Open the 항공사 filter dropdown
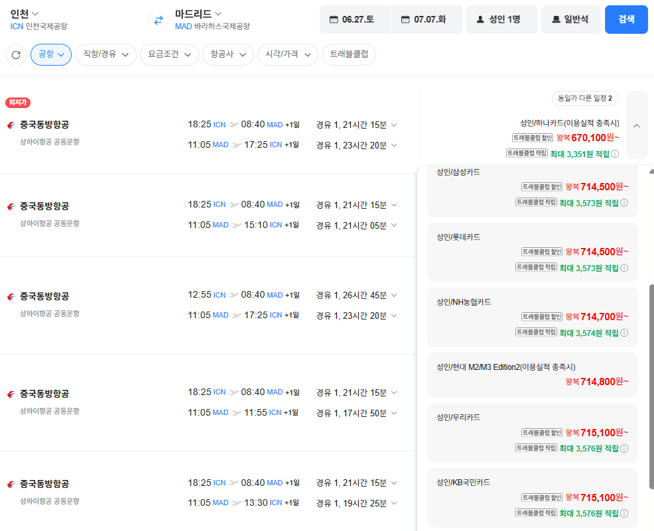 tap(228, 54)
